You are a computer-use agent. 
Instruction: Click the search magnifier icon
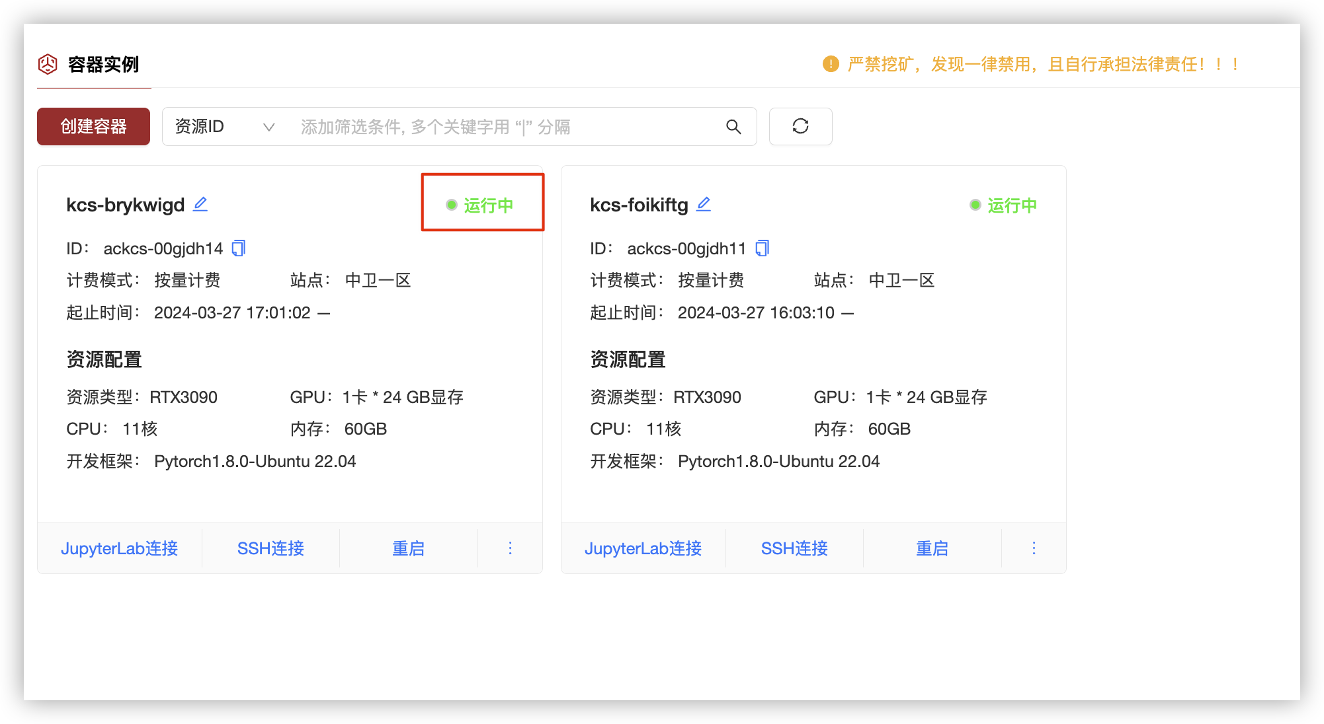pos(733,126)
